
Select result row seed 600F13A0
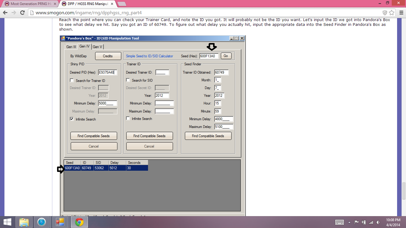click(106, 168)
